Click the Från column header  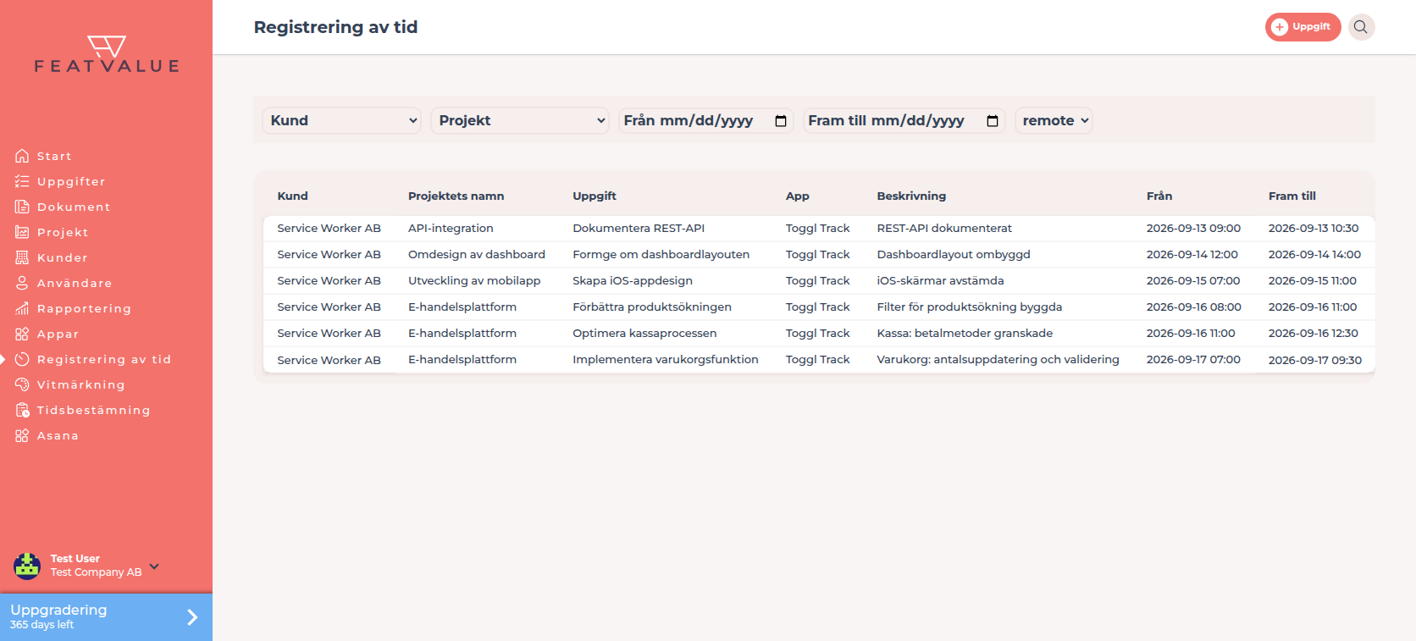coord(1159,196)
